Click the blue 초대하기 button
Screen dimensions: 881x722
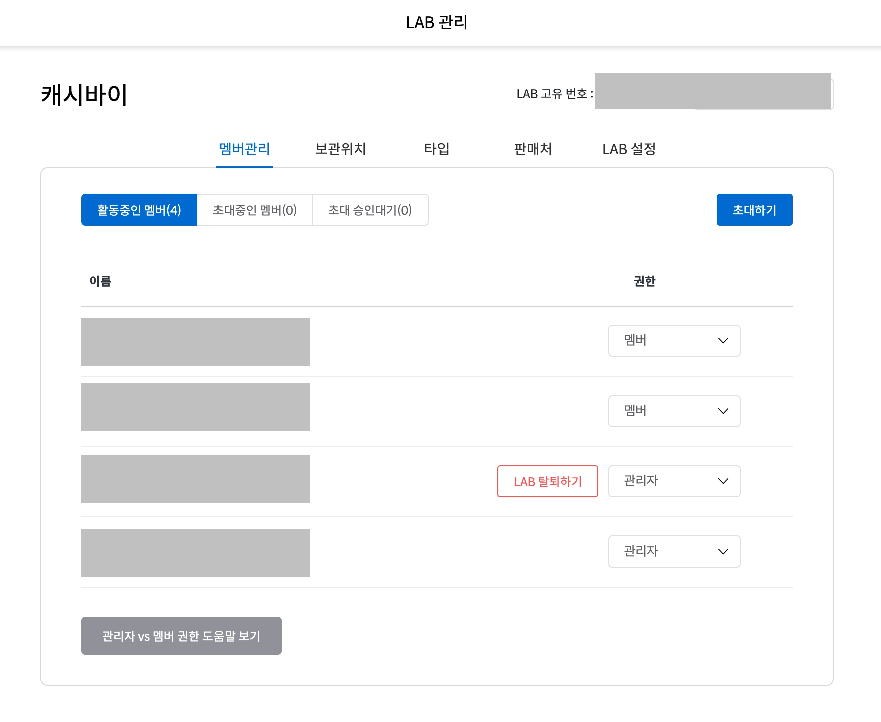tap(755, 210)
